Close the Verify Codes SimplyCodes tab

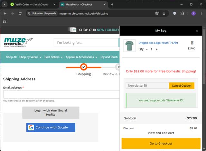tap(54, 4)
